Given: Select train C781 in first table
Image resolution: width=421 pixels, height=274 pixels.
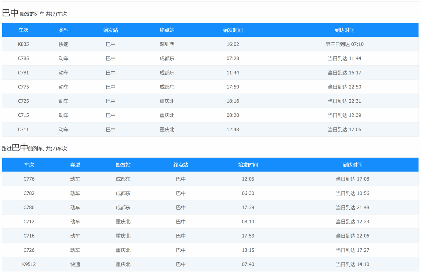Looking at the screenshot, I should point(23,73).
